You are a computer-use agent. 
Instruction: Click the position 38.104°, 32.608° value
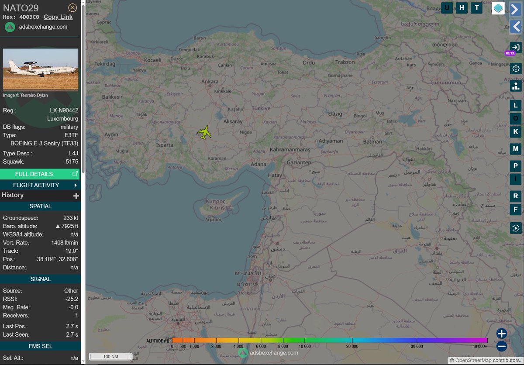tap(58, 259)
